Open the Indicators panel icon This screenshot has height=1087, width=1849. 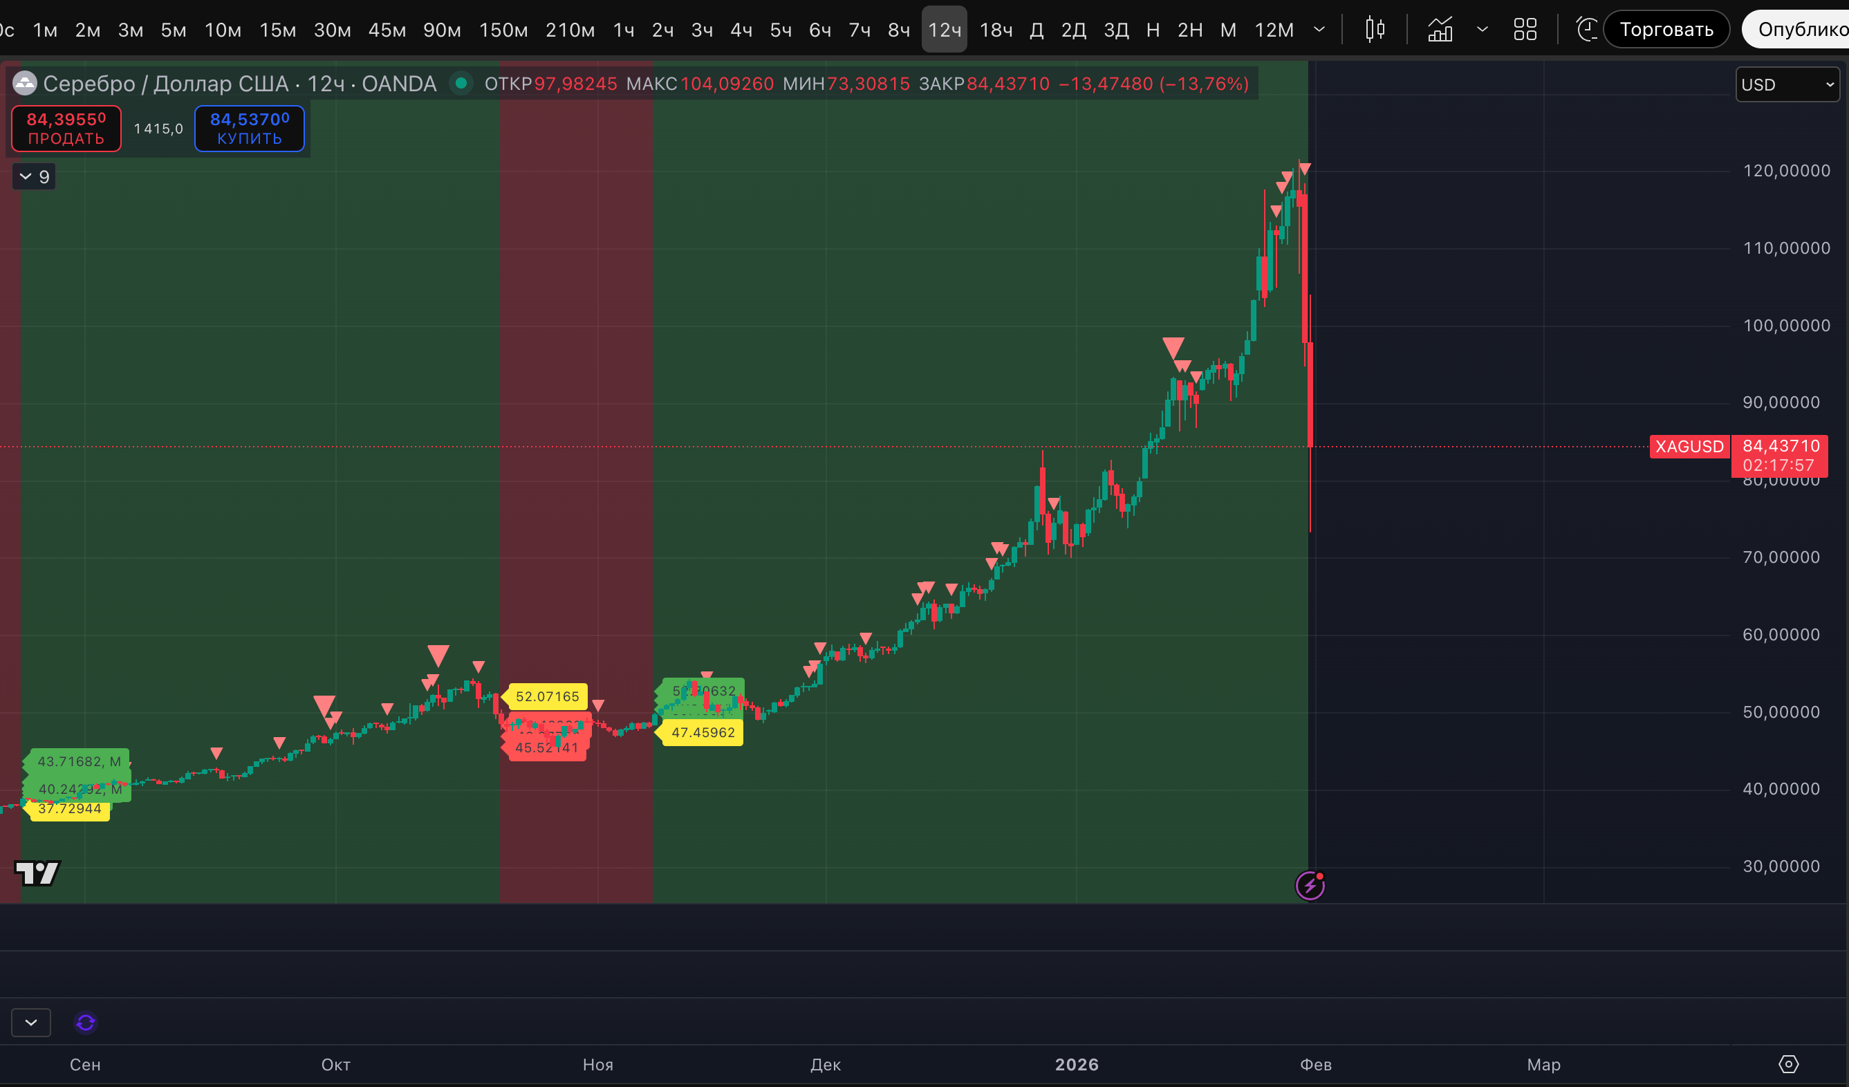1440,29
